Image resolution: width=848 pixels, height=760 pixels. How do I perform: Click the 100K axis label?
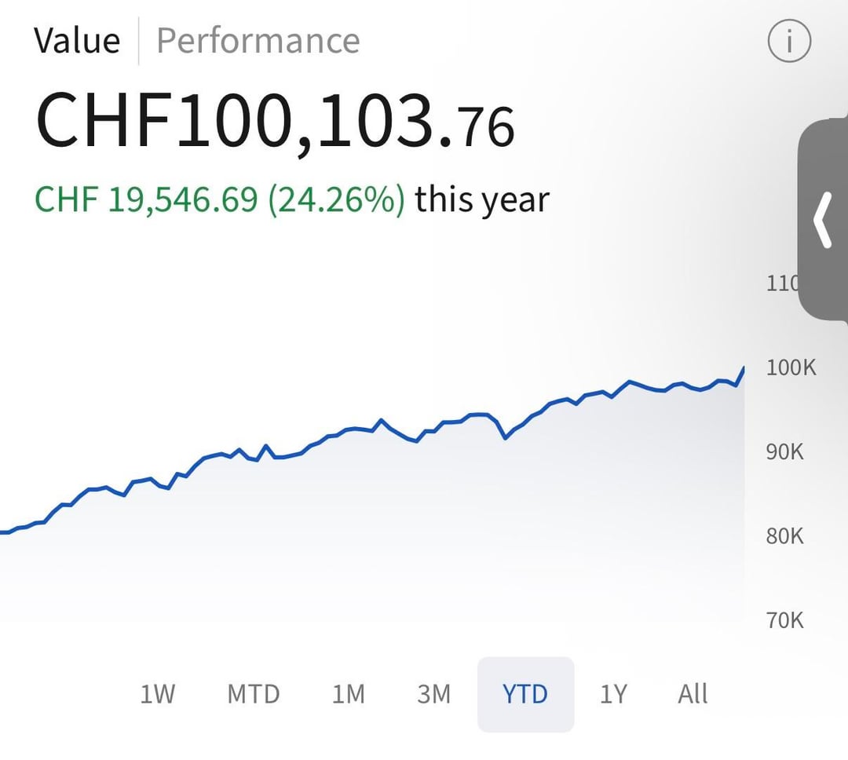pyautogui.click(x=791, y=367)
